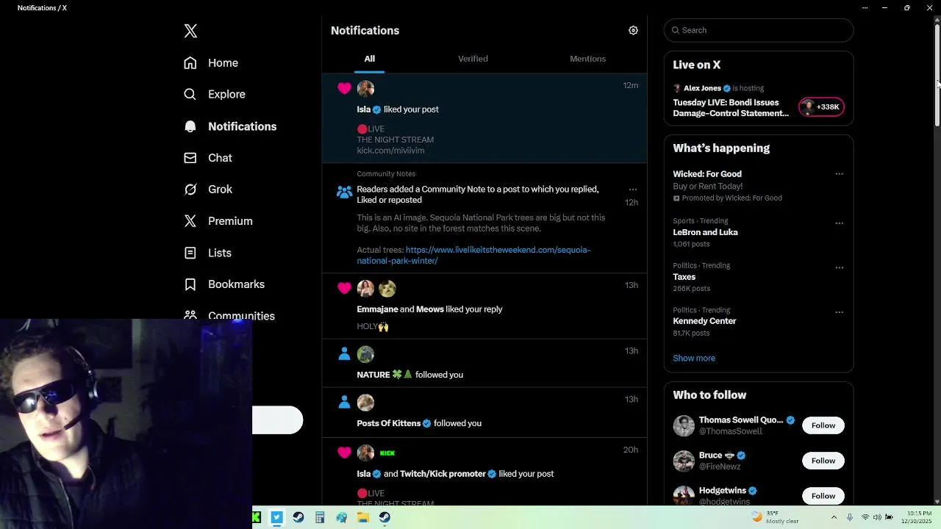Image resolution: width=941 pixels, height=529 pixels.
Task: Open more options for the Kennedy Center trend
Action: tap(839, 312)
